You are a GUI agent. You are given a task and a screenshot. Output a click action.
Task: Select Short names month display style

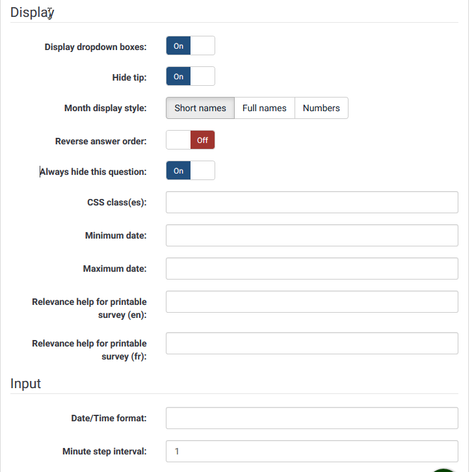(200, 108)
